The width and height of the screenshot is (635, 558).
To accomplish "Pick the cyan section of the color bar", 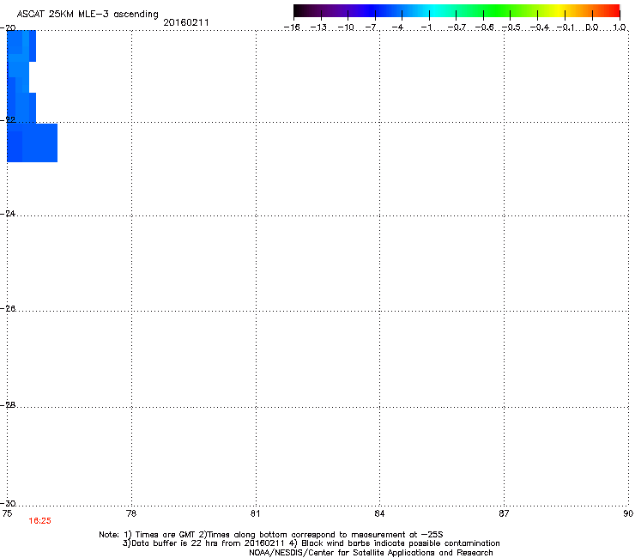I will [x=435, y=11].
